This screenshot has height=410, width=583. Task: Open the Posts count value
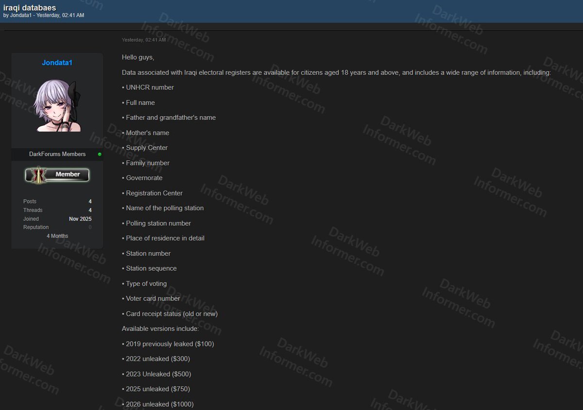(90, 202)
